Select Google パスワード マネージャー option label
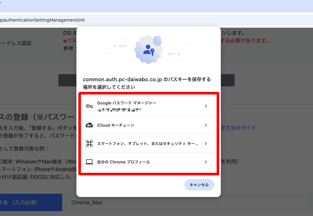The image size is (313, 216). click(126, 103)
